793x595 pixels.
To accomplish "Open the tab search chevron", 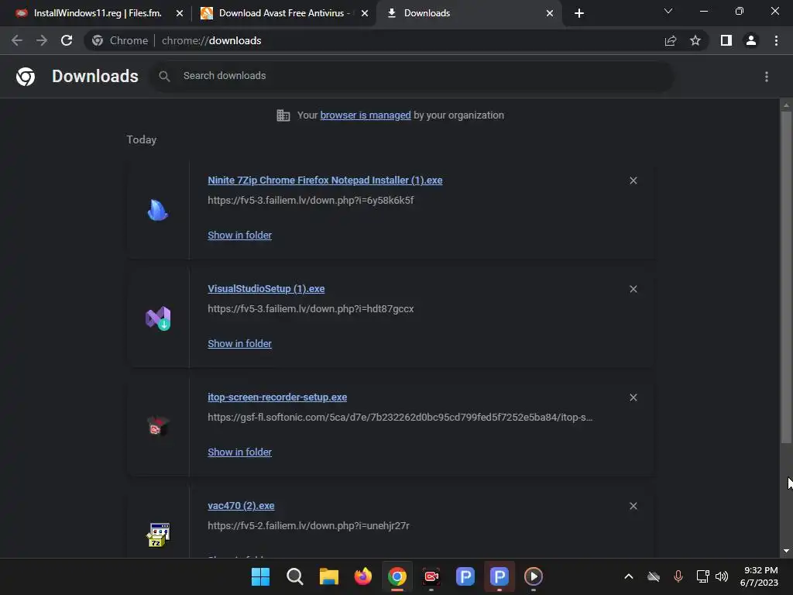I will pyautogui.click(x=668, y=11).
